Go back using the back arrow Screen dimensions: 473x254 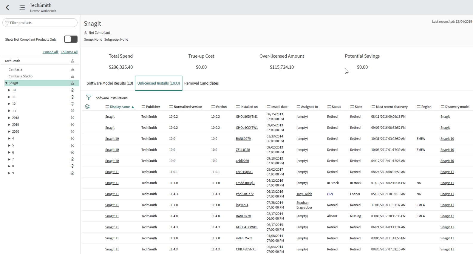[x=7, y=7]
